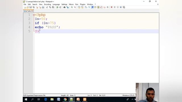Show the Document Map panel icon

(x=98, y=7)
